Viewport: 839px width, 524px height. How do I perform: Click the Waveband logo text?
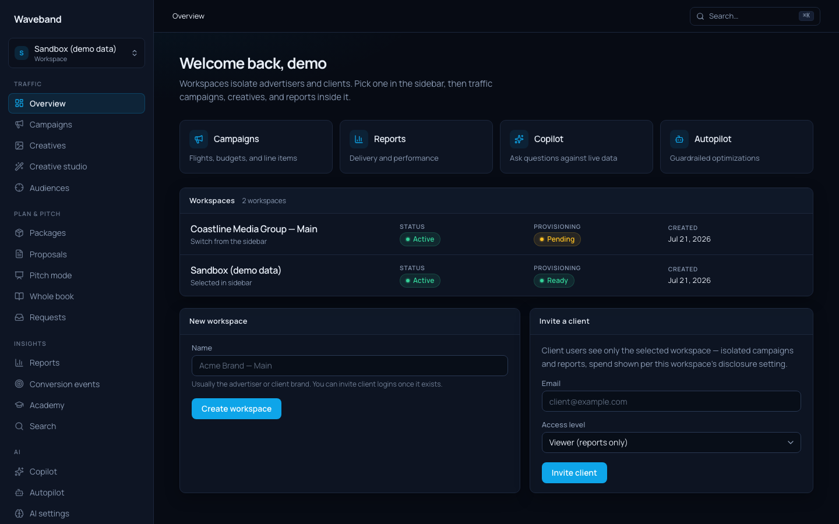click(x=38, y=19)
